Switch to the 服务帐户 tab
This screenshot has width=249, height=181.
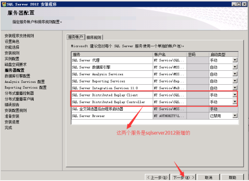(76, 37)
